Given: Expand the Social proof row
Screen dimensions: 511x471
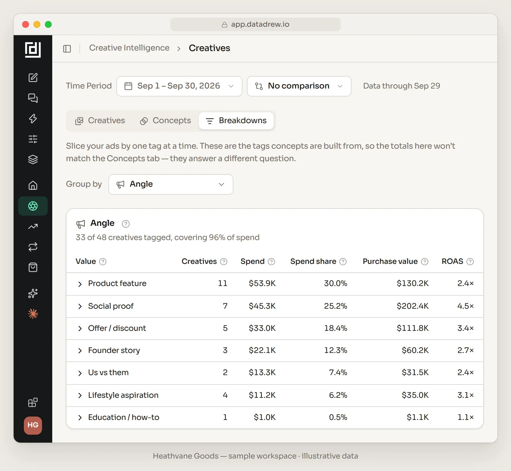Looking at the screenshot, I should coord(80,306).
